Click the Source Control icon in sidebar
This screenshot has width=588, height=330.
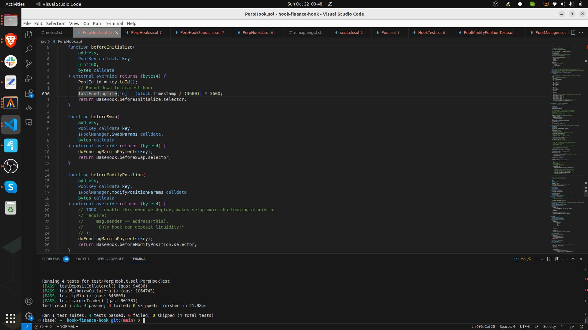[x=29, y=63]
